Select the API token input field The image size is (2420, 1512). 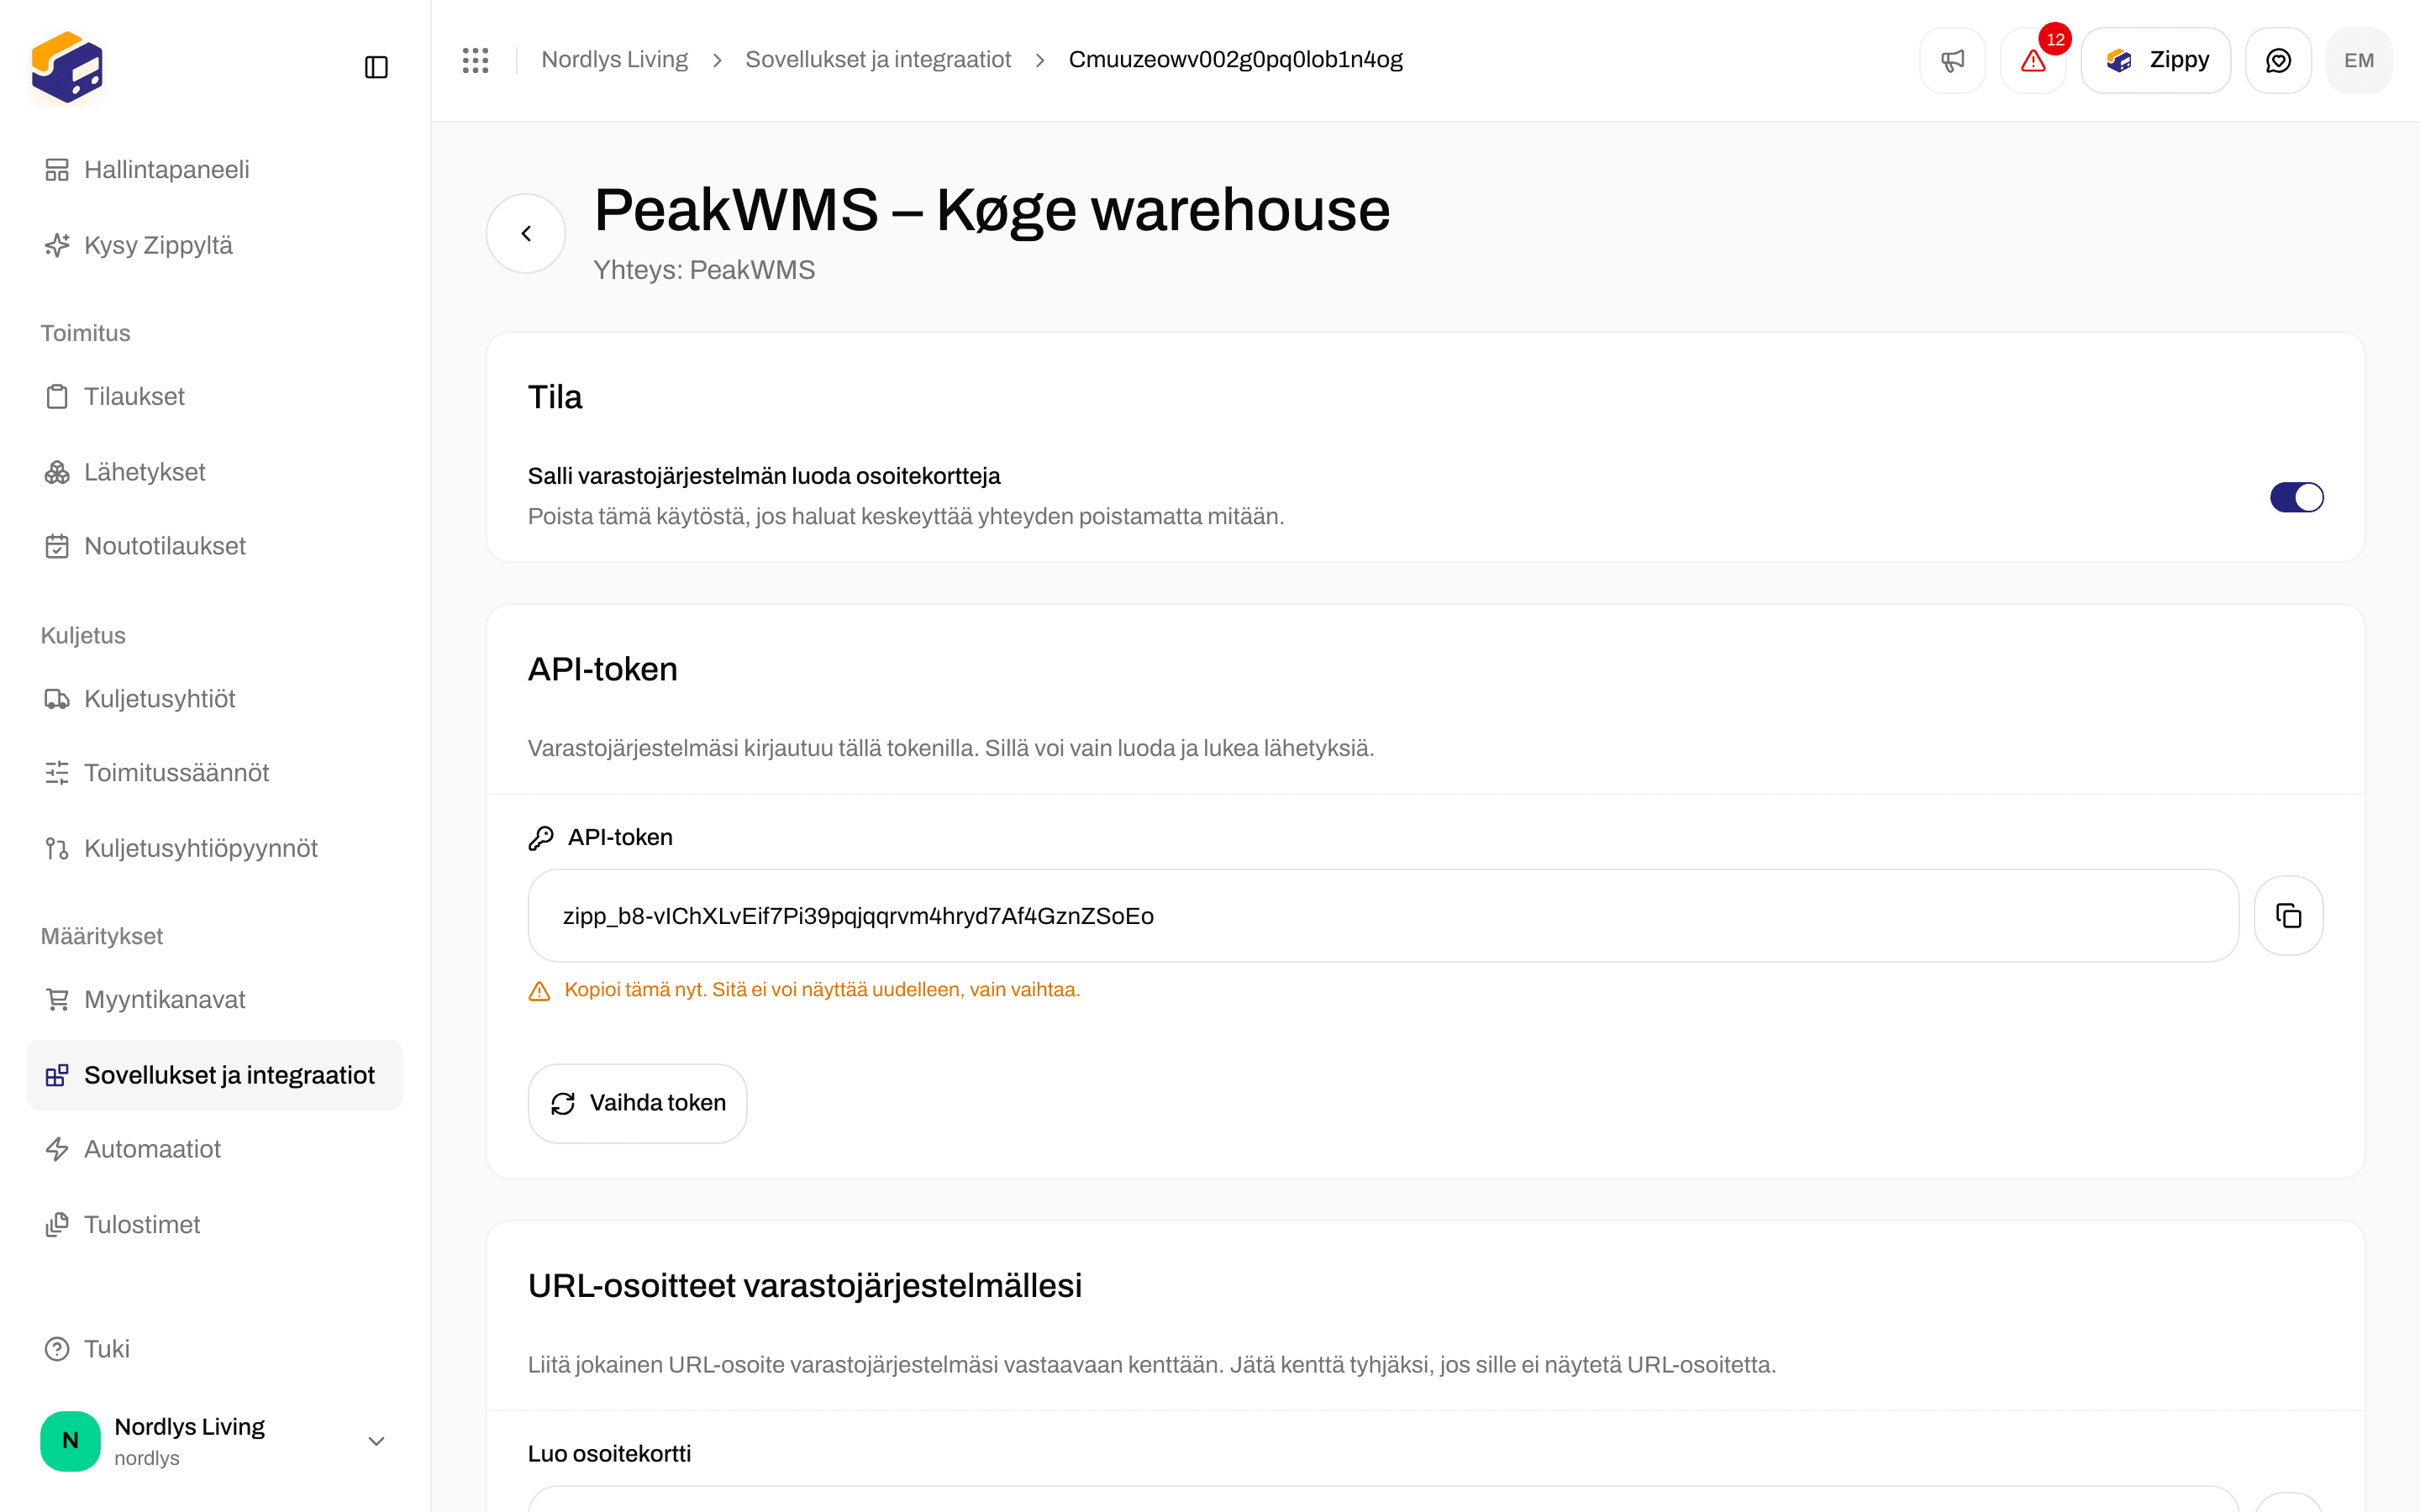click(x=1383, y=915)
